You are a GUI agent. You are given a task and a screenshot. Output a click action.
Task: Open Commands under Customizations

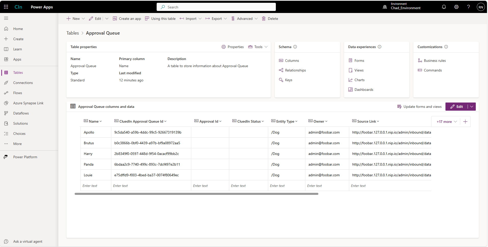tap(430, 70)
